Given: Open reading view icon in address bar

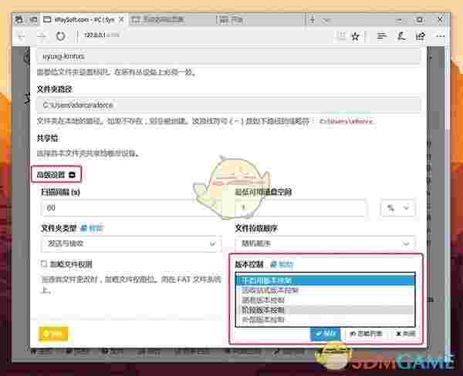Looking at the screenshot, I should click(342, 36).
